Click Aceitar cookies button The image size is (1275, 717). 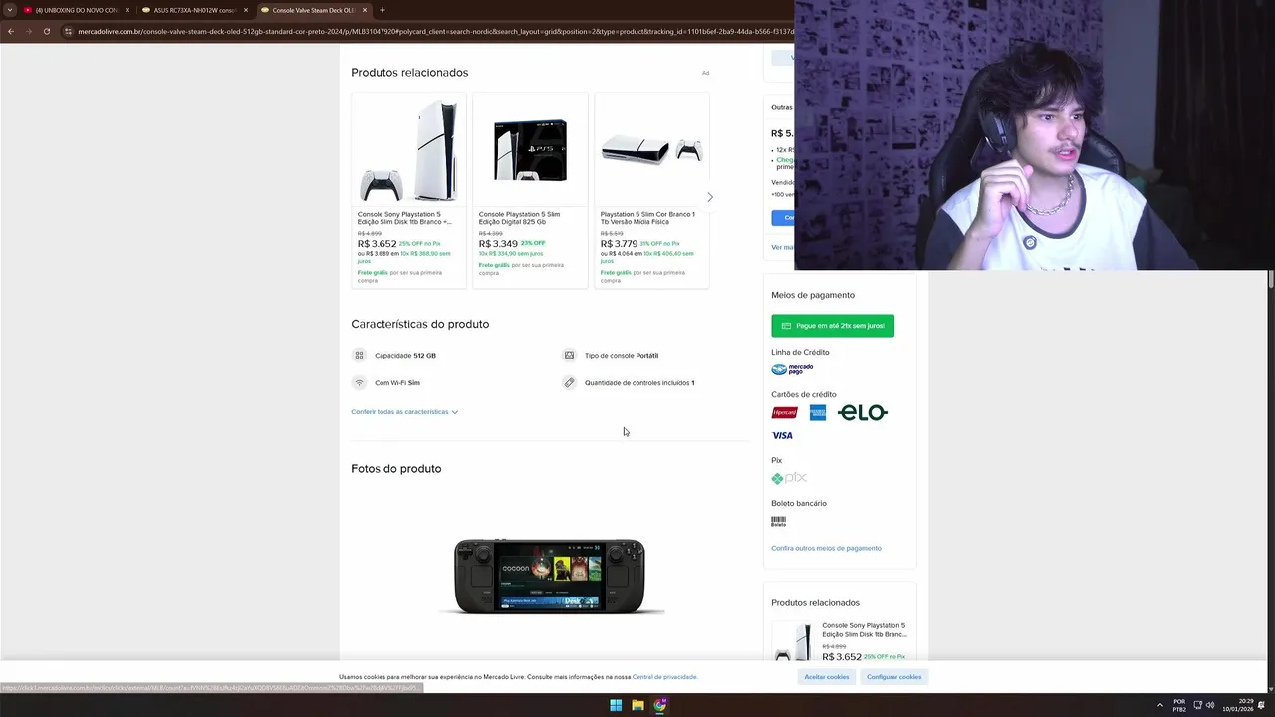click(827, 677)
